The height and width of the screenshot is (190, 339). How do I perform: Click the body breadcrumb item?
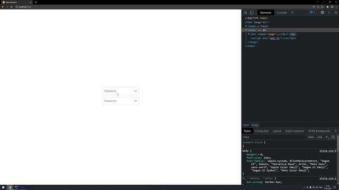pos(255,125)
